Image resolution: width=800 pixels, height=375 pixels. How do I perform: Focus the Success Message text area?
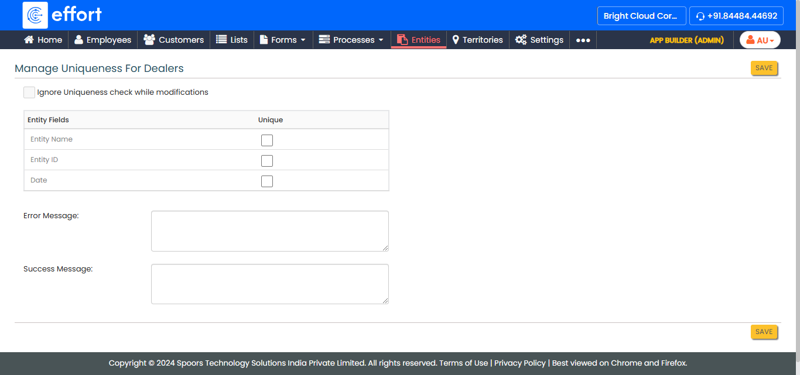coord(269,284)
